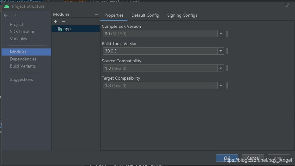Confirm changes with OK button
The image size is (295, 166).
click(227, 158)
